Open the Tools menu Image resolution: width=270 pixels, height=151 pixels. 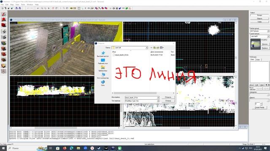pyautogui.click(x=23, y=5)
